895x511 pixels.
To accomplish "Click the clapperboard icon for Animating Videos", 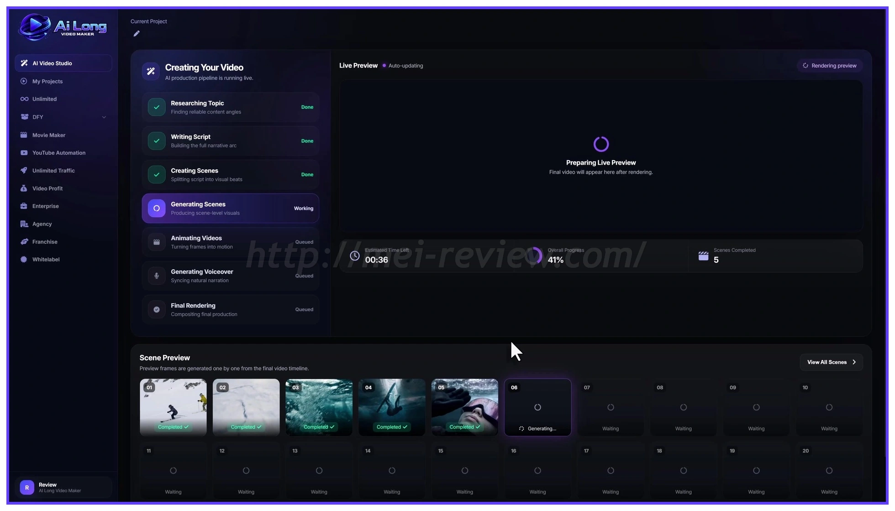I will point(157,242).
